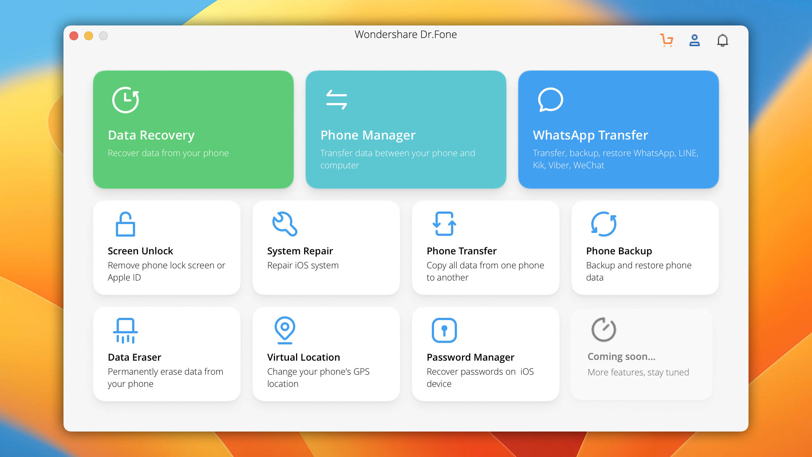Close the Dr.Fone window with red button
The image size is (812, 457).
pos(74,35)
